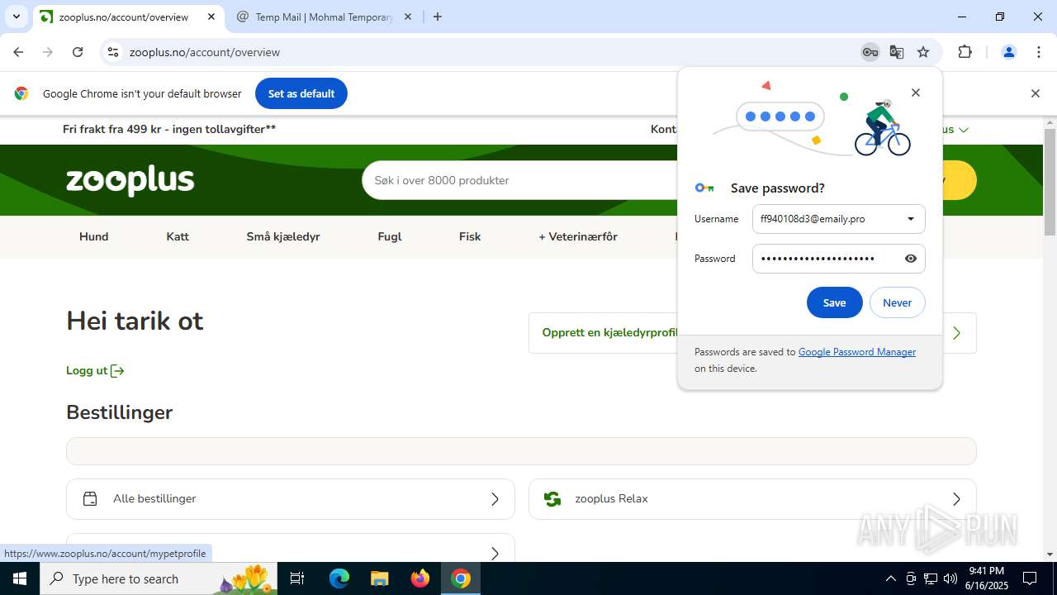Open the Katt category
The width and height of the screenshot is (1057, 595).
[x=178, y=236]
